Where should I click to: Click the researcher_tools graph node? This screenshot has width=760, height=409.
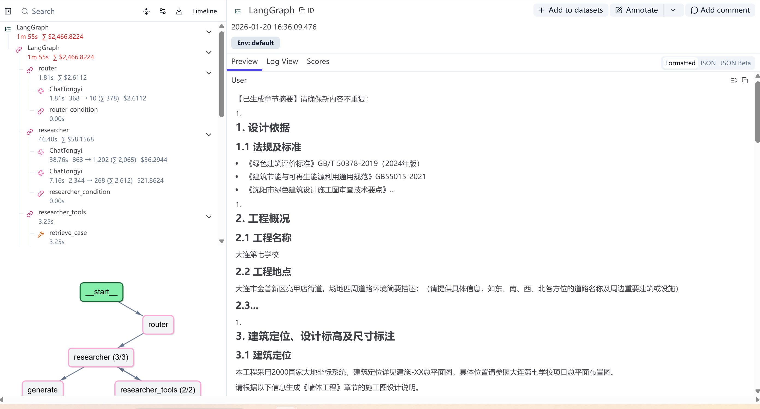(x=158, y=390)
